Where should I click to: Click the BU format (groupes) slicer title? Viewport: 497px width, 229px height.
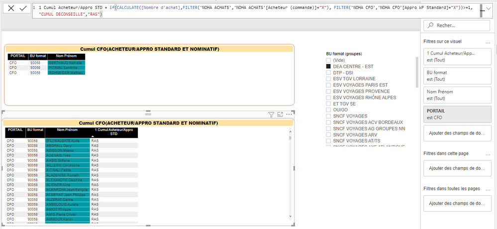tap(344, 54)
